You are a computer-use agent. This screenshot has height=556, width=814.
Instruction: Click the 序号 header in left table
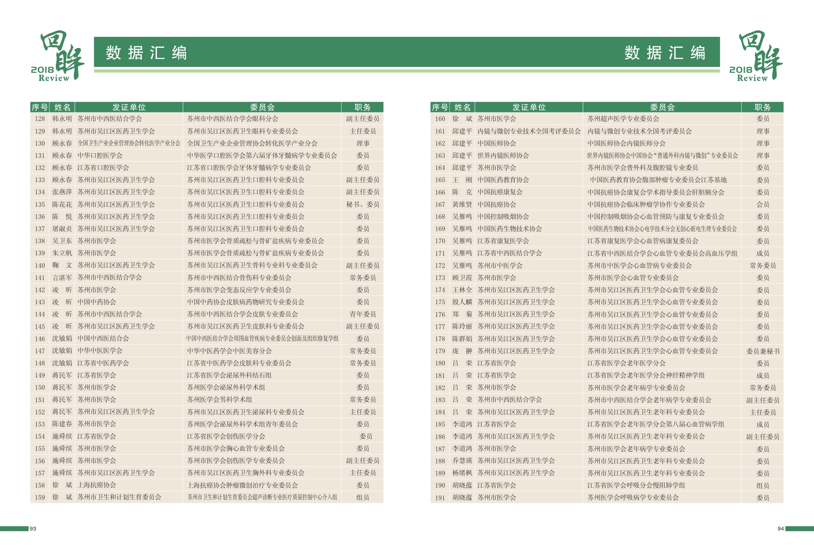[40, 107]
